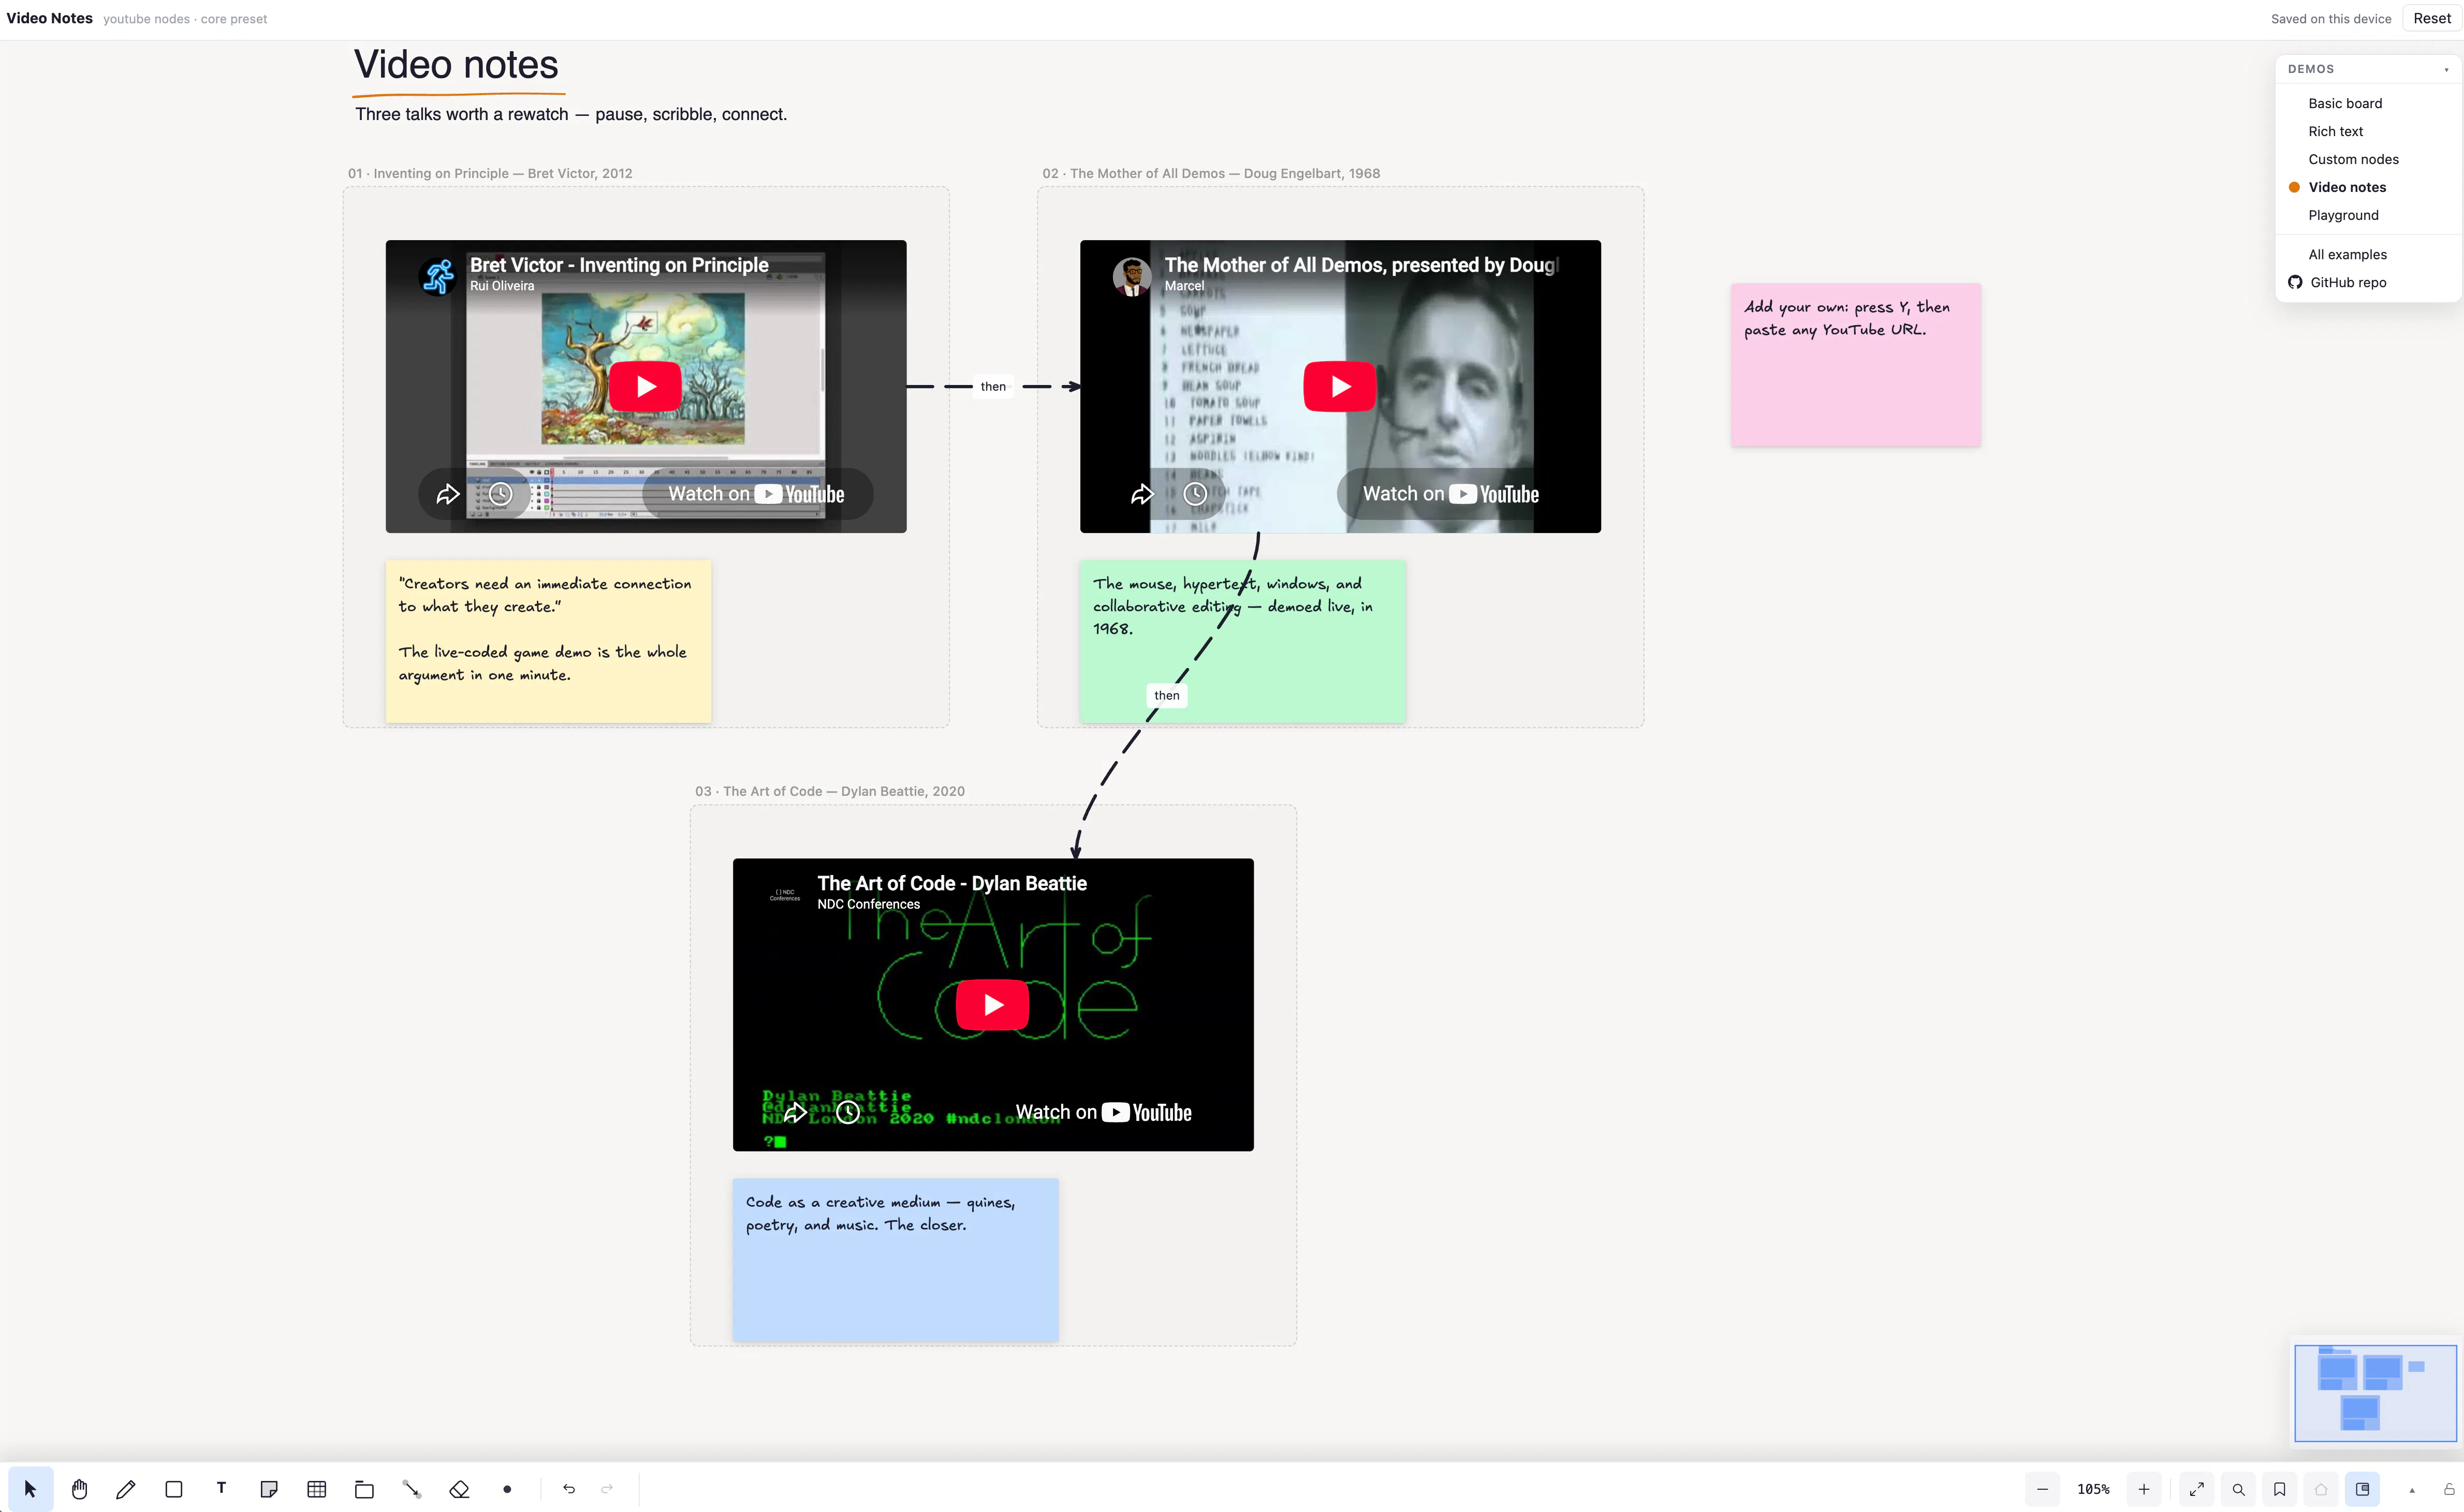Open the Playground demo

pyautogui.click(x=2343, y=215)
